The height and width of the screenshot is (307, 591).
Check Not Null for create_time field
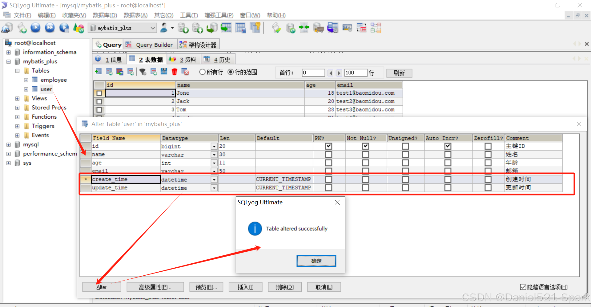point(366,179)
